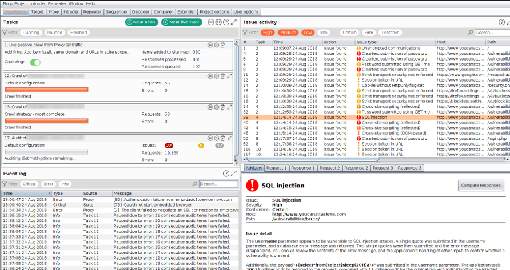510x270 pixels.
Task: Collapse task 17 audit details
Action: [230, 138]
